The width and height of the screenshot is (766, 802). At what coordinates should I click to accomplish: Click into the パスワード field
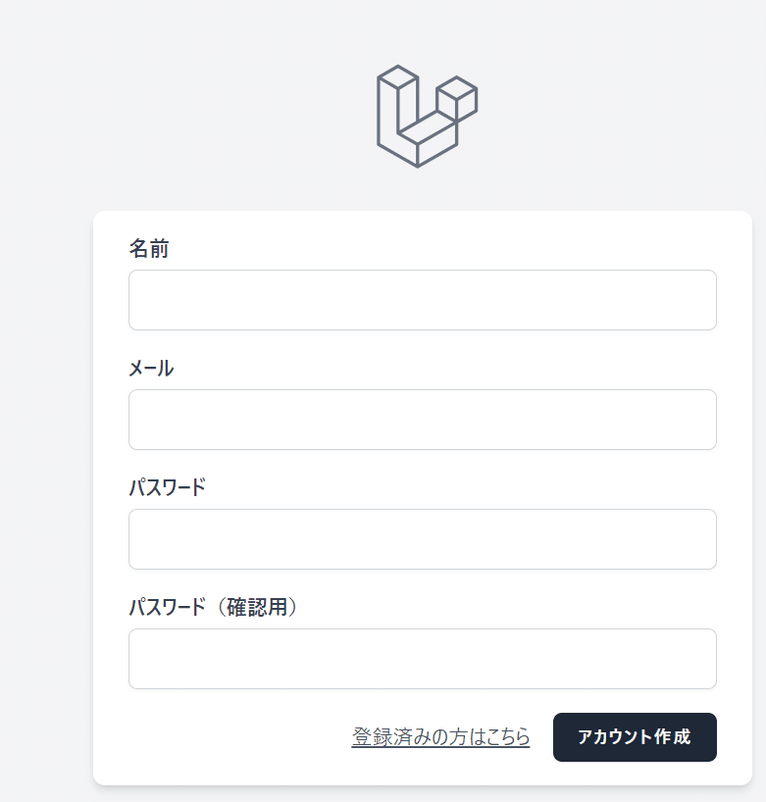[422, 539]
